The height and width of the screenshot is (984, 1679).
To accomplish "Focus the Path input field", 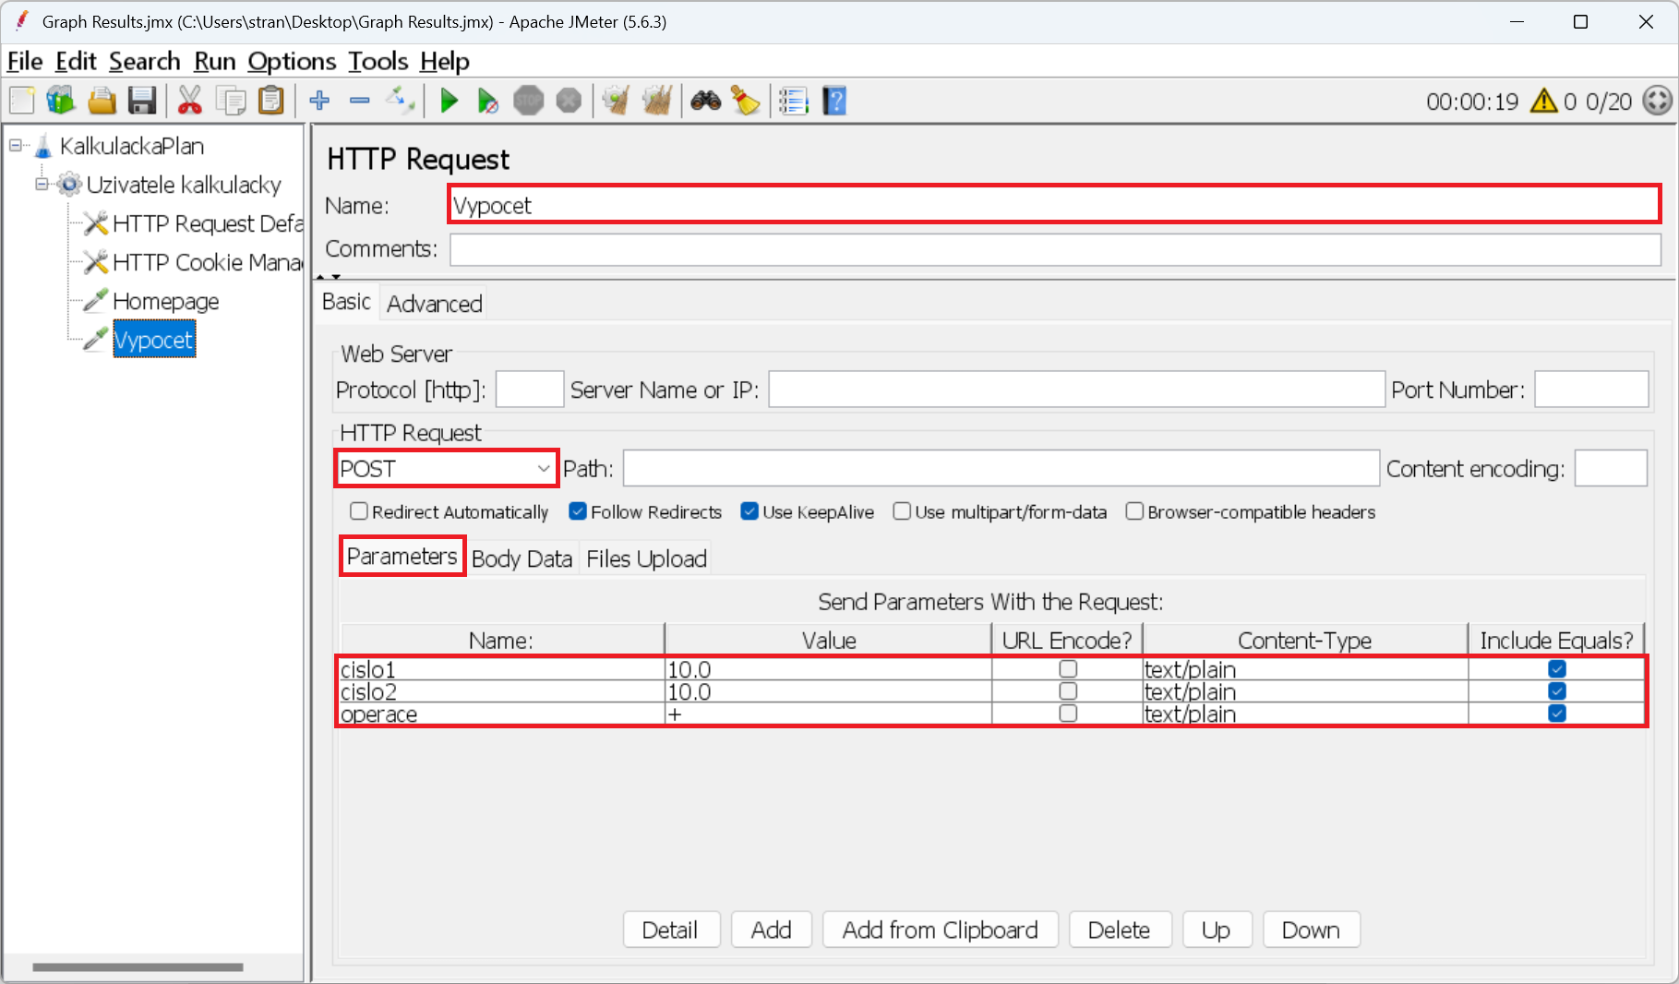I will click(1001, 469).
